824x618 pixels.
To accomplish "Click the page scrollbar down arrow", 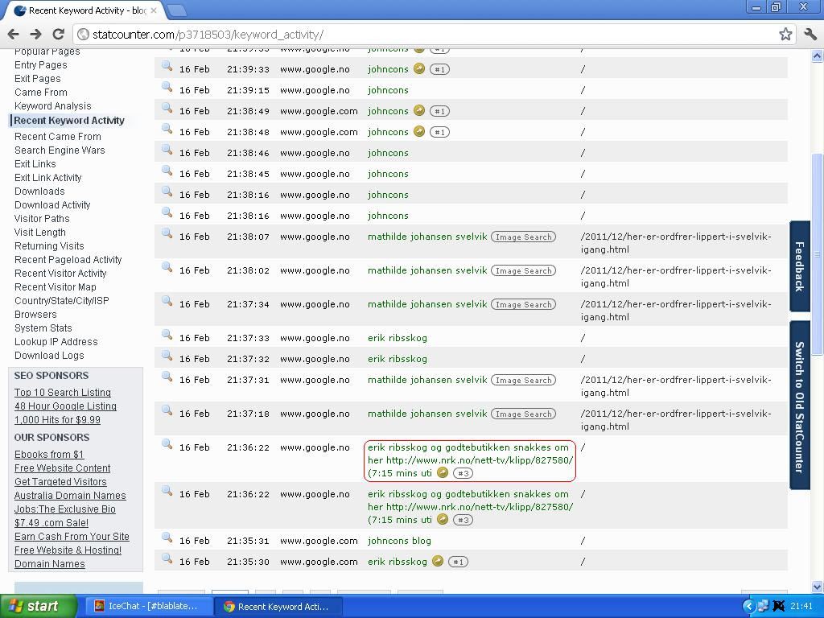I will 818,587.
